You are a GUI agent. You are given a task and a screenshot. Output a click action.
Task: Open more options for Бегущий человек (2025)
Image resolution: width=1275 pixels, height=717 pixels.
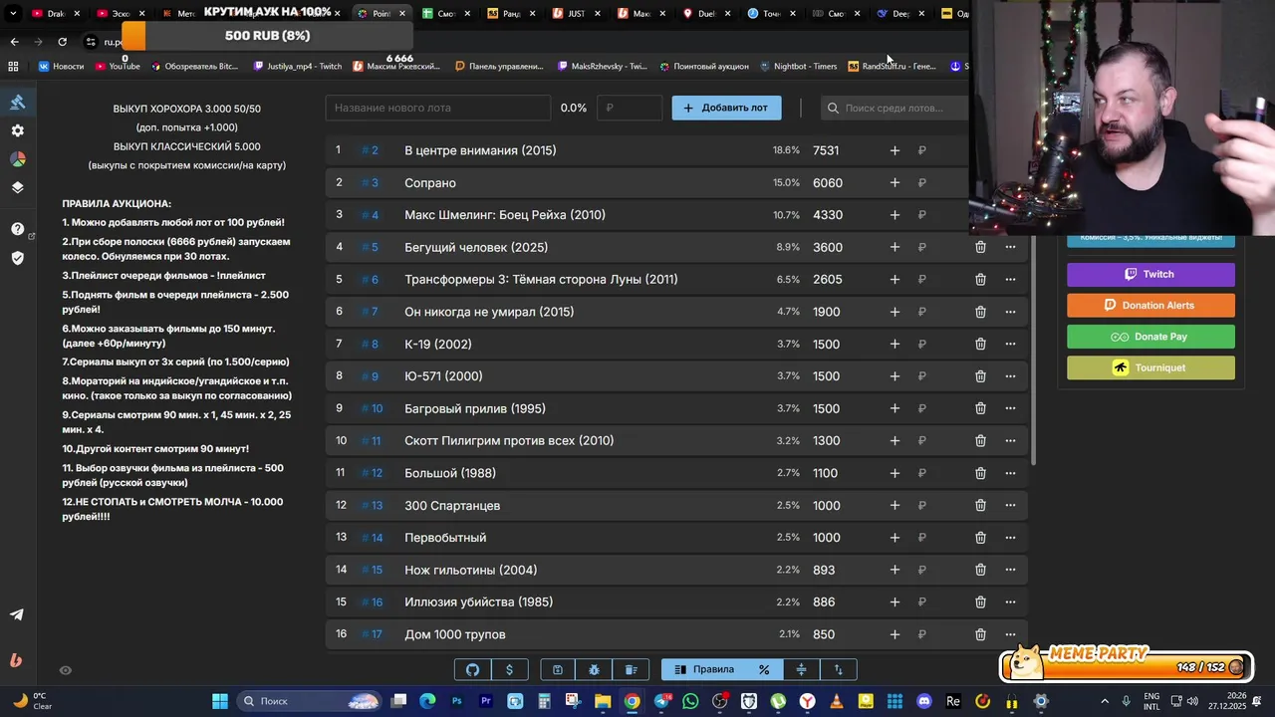click(x=1010, y=247)
